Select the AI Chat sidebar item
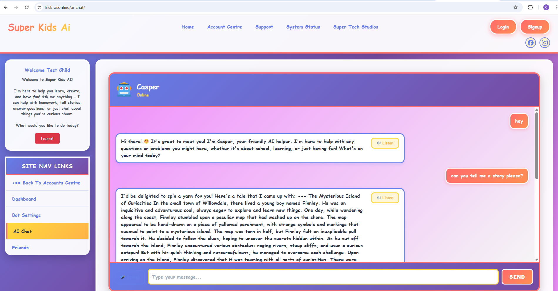Viewport: 558px width, 291px height. pos(47,231)
